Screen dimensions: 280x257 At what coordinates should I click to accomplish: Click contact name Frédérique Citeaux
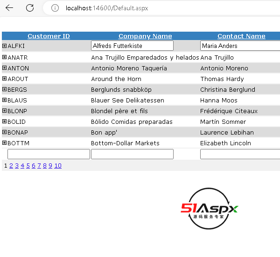tap(229, 111)
